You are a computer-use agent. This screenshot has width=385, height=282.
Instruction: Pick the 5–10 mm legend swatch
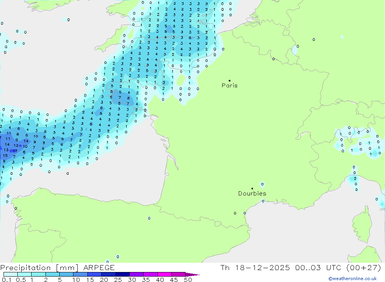pos(66,274)
